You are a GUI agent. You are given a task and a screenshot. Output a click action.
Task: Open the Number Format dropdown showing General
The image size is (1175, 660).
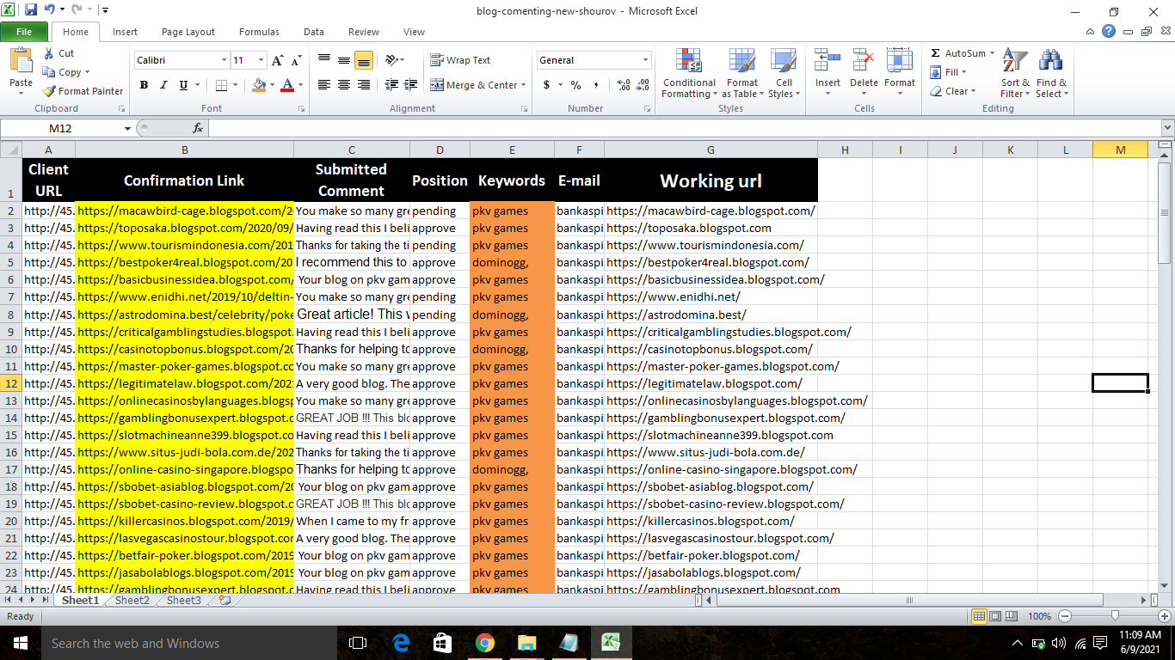(594, 60)
